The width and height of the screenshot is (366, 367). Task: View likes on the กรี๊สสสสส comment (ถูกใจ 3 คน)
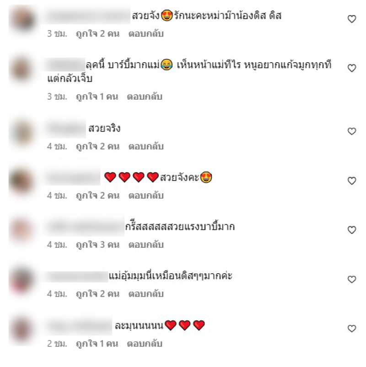tap(98, 245)
